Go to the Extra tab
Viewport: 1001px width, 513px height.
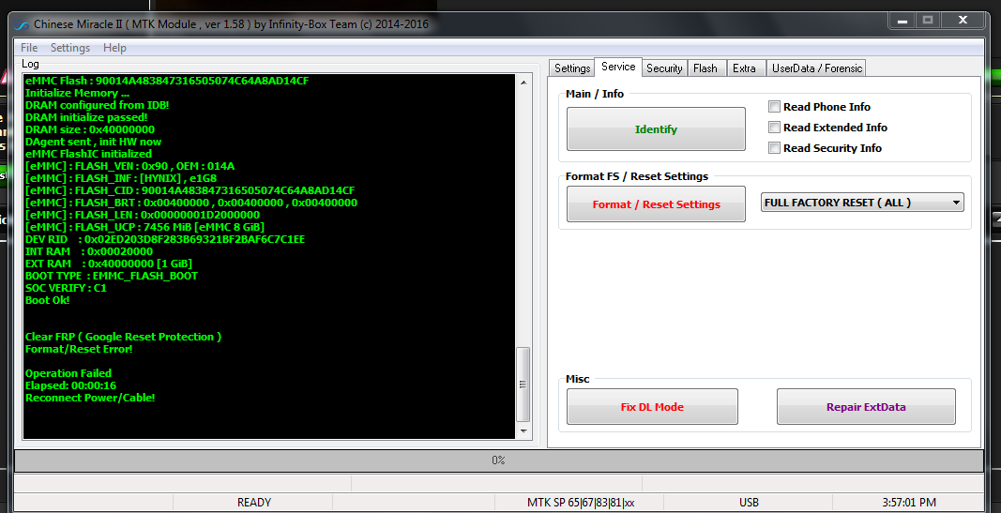(x=744, y=68)
